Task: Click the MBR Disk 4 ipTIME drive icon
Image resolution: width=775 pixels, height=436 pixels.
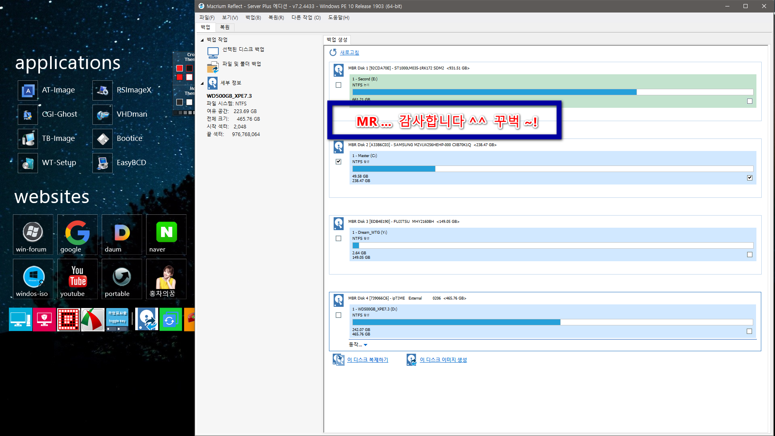Action: pyautogui.click(x=339, y=300)
